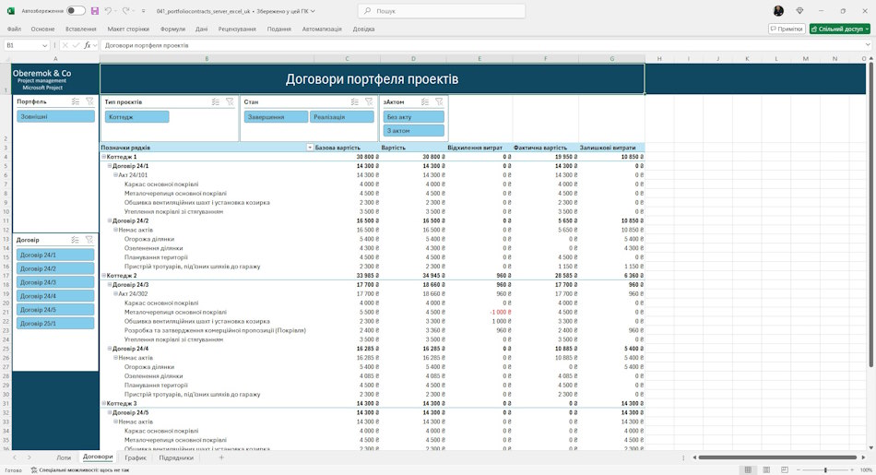Screen dimensions: 876x475
Task: Switch to the Підрядники sheet tab
Action: tap(176, 457)
